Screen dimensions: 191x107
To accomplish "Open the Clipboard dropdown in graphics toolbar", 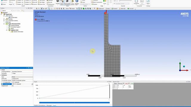I will [x=101, y=9].
